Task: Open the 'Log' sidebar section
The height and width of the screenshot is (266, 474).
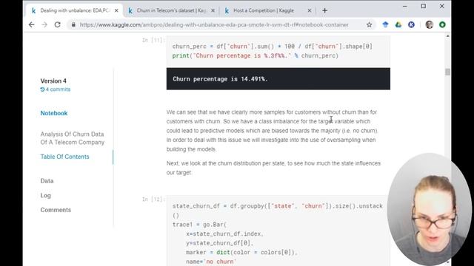Action: click(46, 195)
